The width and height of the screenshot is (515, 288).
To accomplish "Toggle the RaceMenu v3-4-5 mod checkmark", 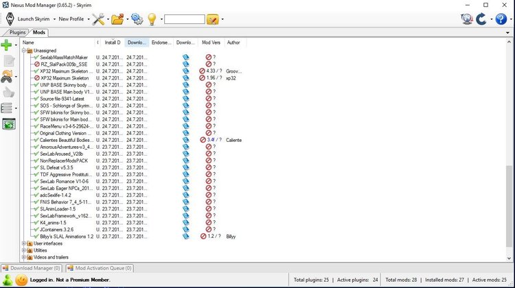I will tap(36, 126).
